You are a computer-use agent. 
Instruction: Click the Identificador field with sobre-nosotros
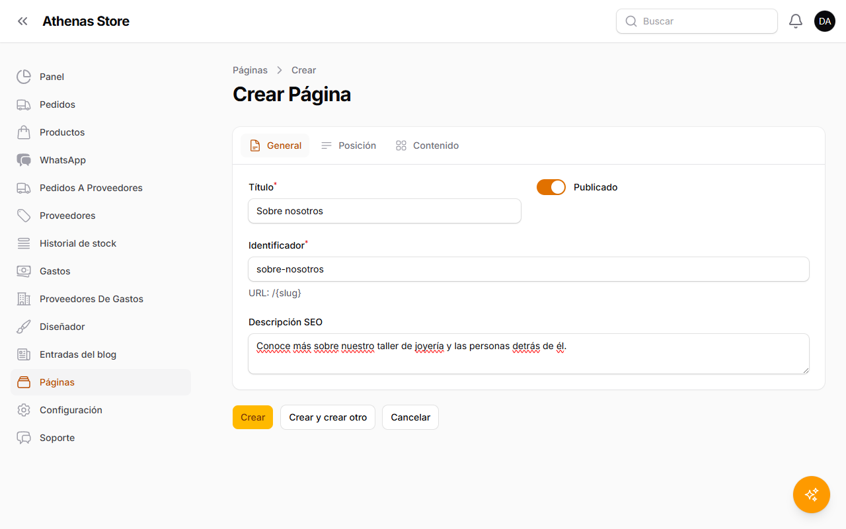point(529,269)
